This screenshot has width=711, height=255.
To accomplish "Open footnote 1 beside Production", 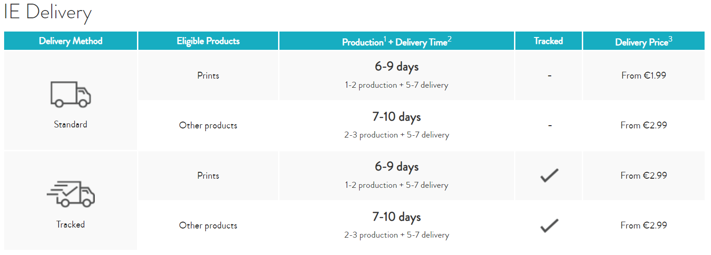I will click(385, 39).
